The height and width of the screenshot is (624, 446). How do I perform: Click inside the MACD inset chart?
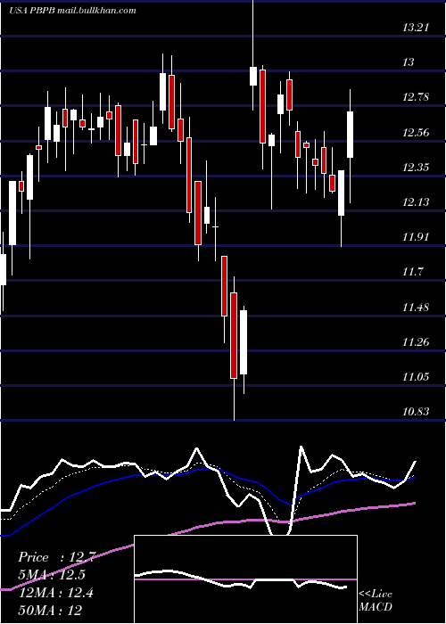click(x=245, y=579)
